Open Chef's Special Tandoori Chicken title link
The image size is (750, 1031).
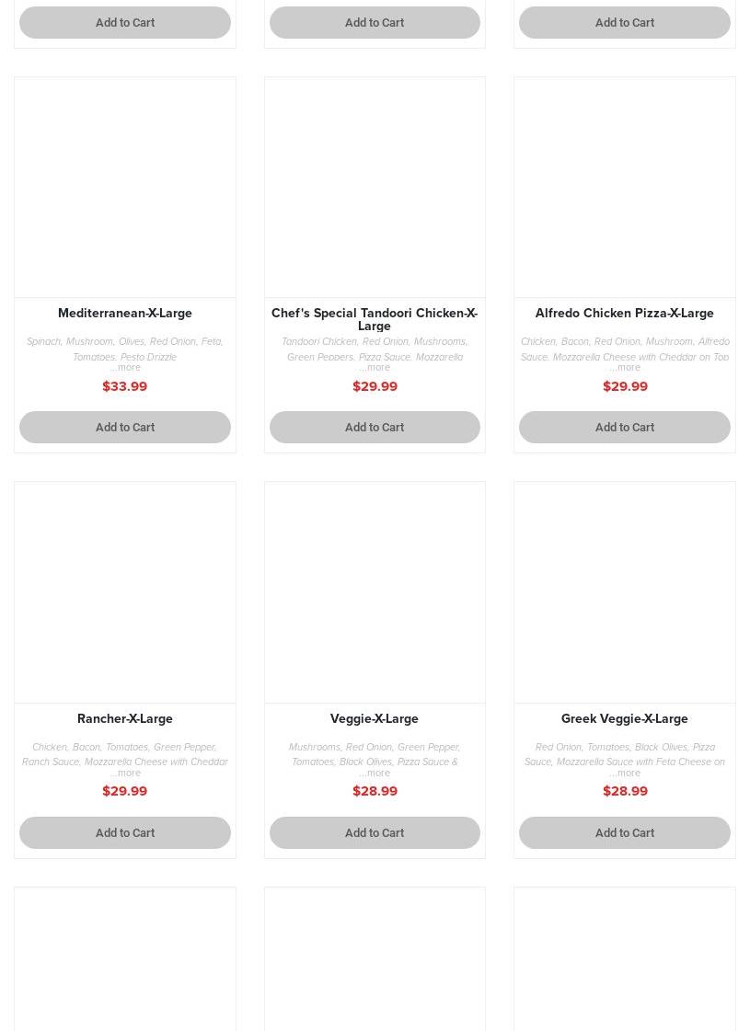click(374, 319)
